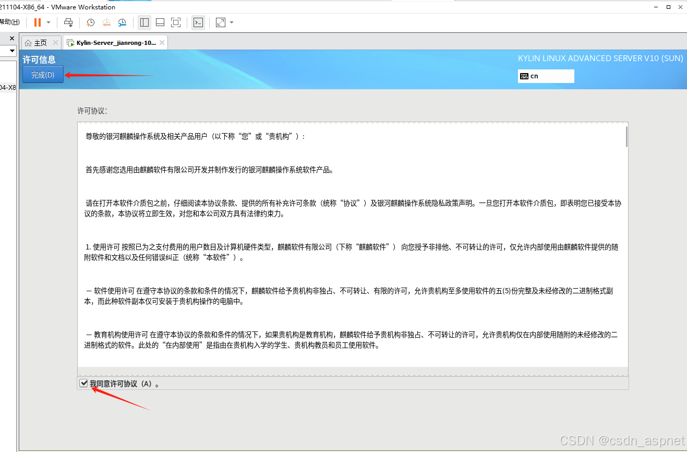Select the Kylin-Server_jianrong tab
The height and width of the screenshot is (452, 687).
click(115, 43)
